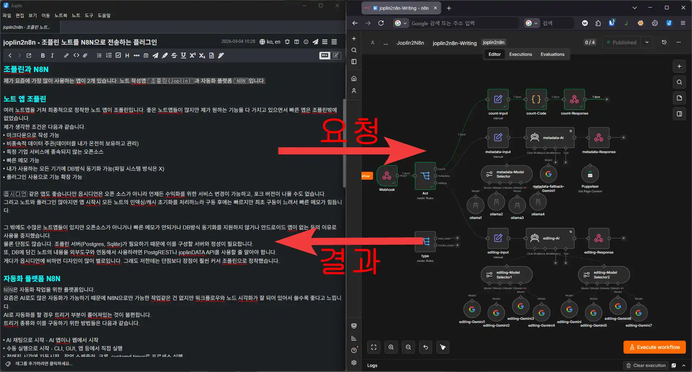Zoom in on the n8n canvas

[391, 347]
